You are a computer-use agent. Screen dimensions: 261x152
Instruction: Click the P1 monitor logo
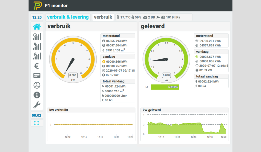click(x=38, y=6)
